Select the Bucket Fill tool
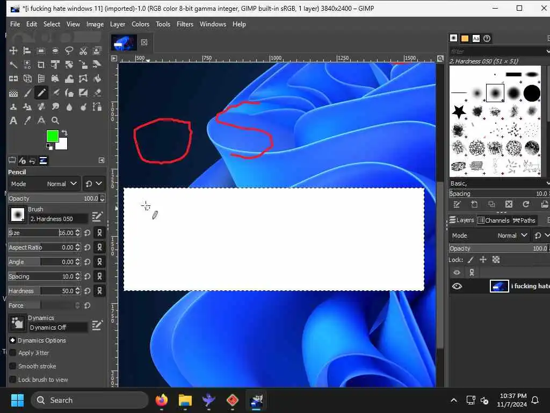This screenshot has height=413, width=550. tap(97, 79)
